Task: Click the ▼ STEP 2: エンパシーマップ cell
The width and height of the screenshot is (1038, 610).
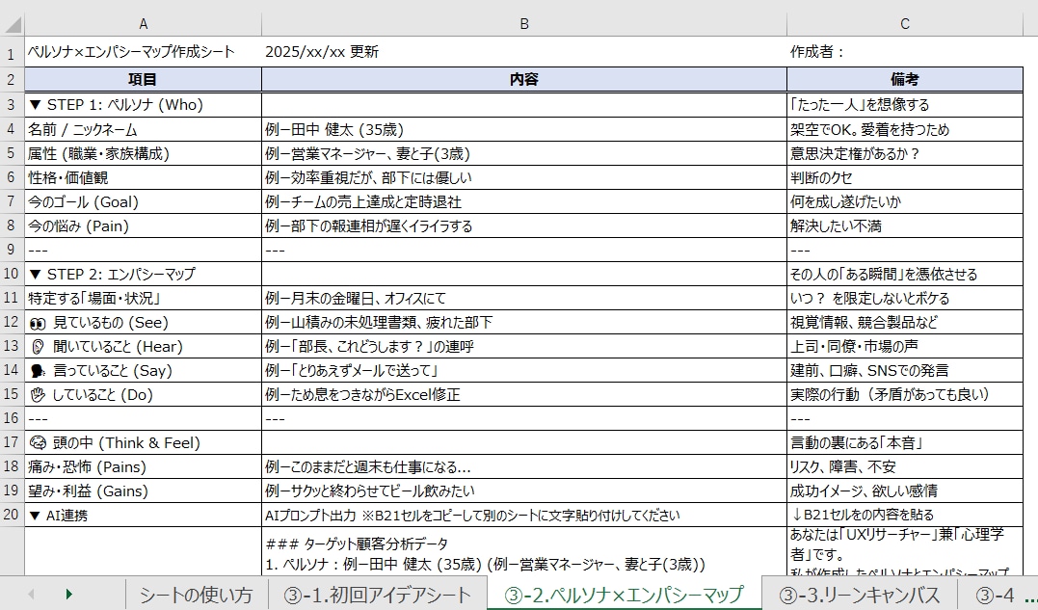Action: point(143,274)
